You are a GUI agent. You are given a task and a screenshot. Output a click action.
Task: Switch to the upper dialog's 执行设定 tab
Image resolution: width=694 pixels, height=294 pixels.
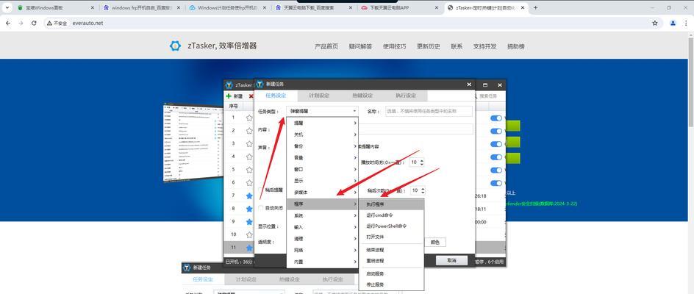[406, 96]
